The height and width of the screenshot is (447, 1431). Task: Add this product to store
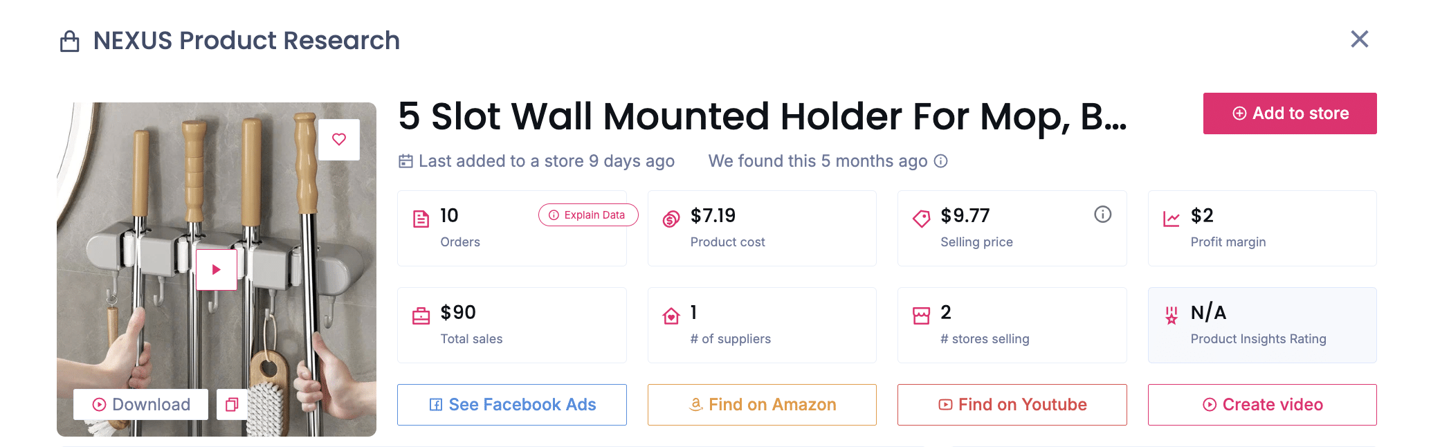(x=1289, y=113)
